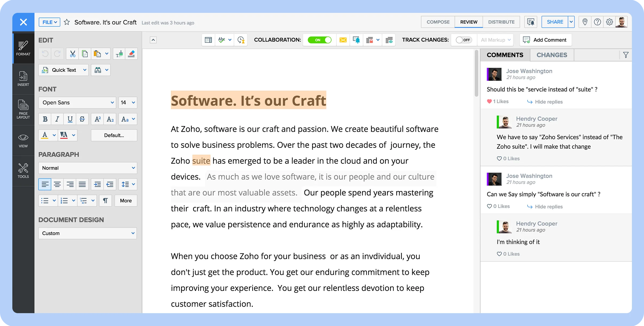The height and width of the screenshot is (326, 644).
Task: Filter comments using funnel icon
Action: (626, 55)
